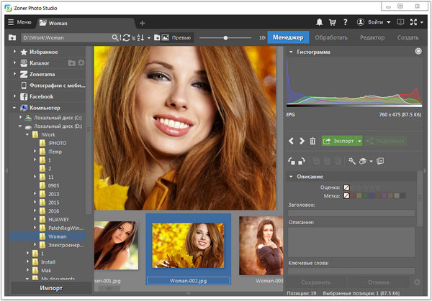Screen dimensions: 432x301
Task: Open the Экспорт dropdown arrow
Action: (359, 142)
